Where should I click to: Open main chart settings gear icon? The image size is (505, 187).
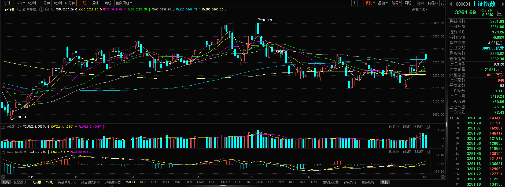click(47, 9)
